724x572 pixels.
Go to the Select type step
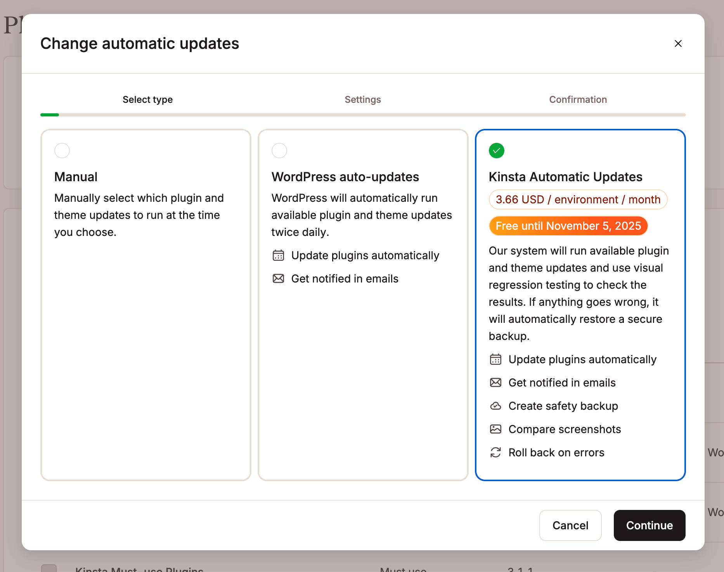[147, 99]
